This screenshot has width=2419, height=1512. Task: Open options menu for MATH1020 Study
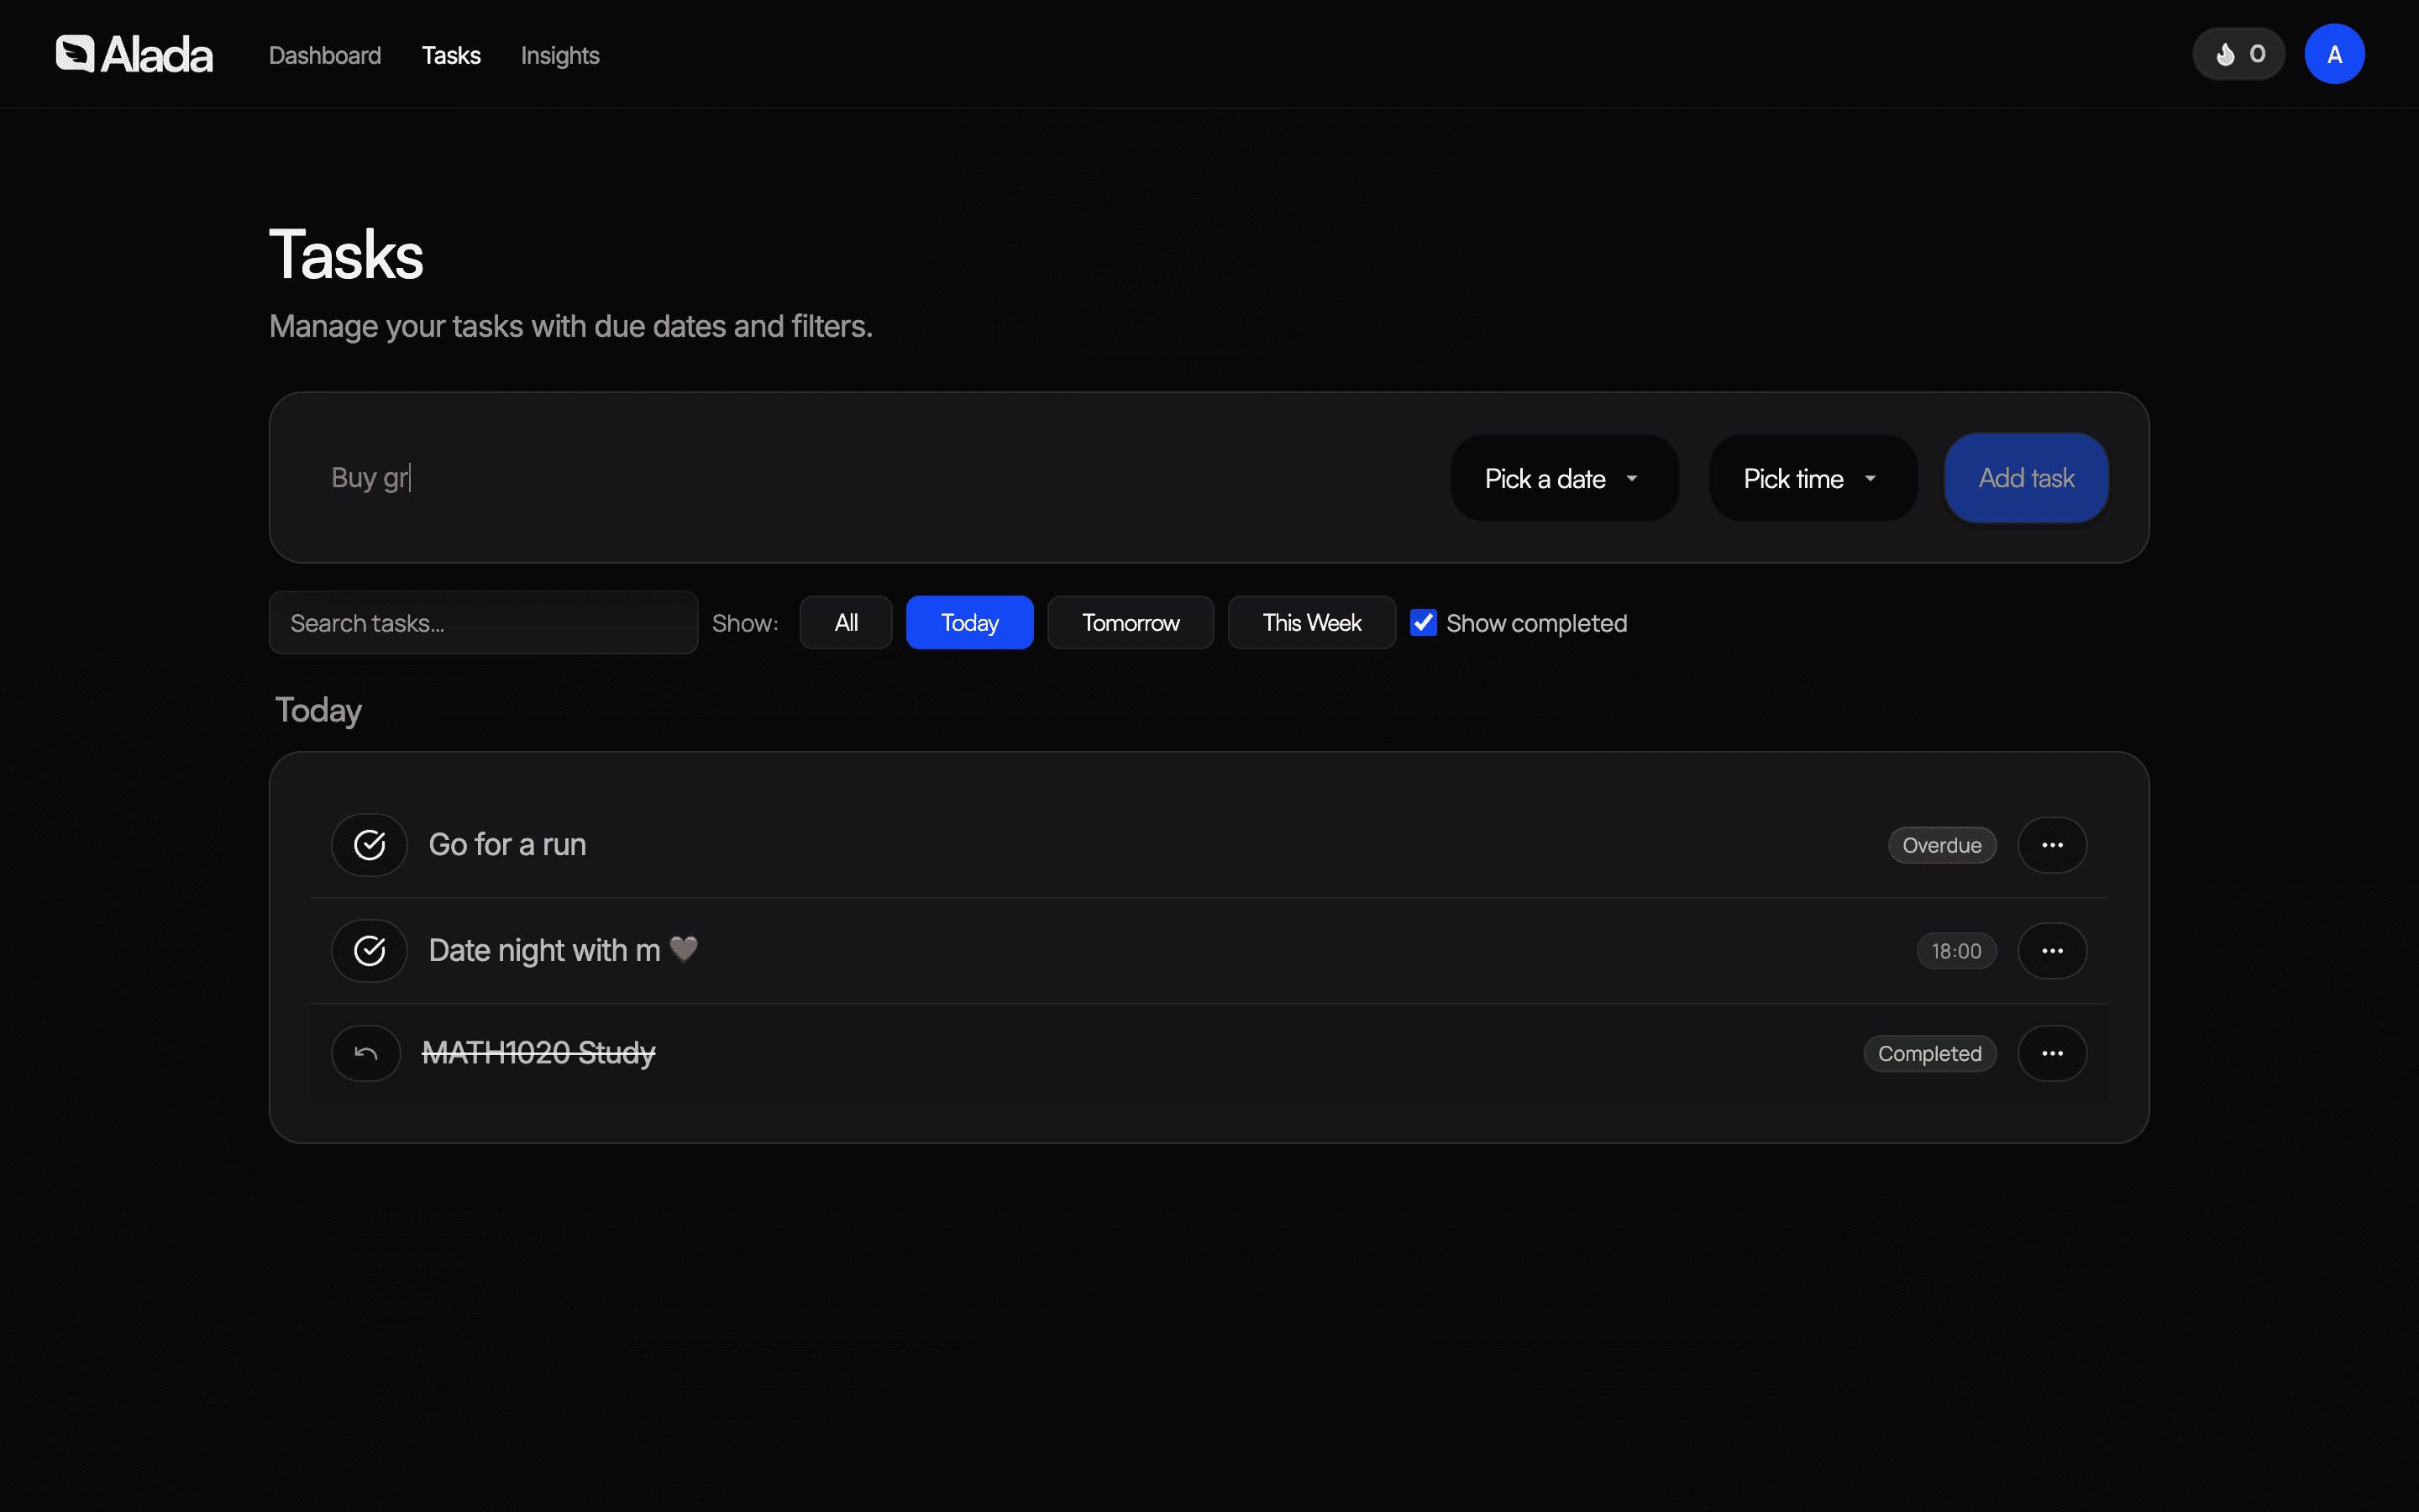click(x=2054, y=1052)
